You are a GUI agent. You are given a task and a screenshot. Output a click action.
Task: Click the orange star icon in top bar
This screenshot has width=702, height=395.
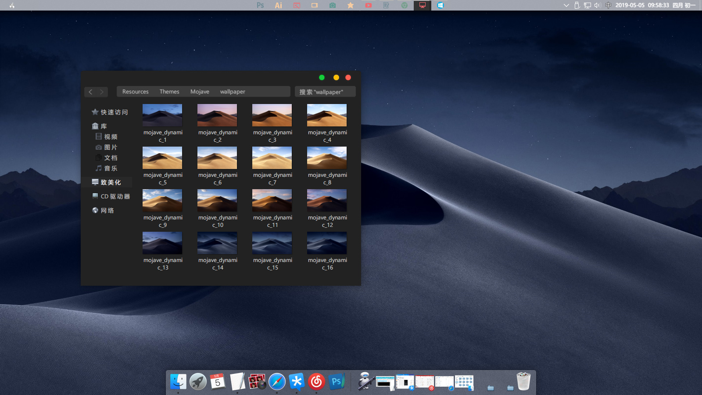[351, 5]
